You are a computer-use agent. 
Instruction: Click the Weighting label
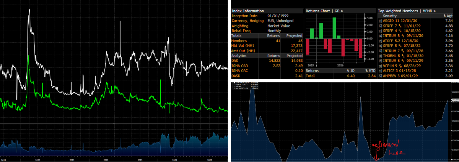240,26
